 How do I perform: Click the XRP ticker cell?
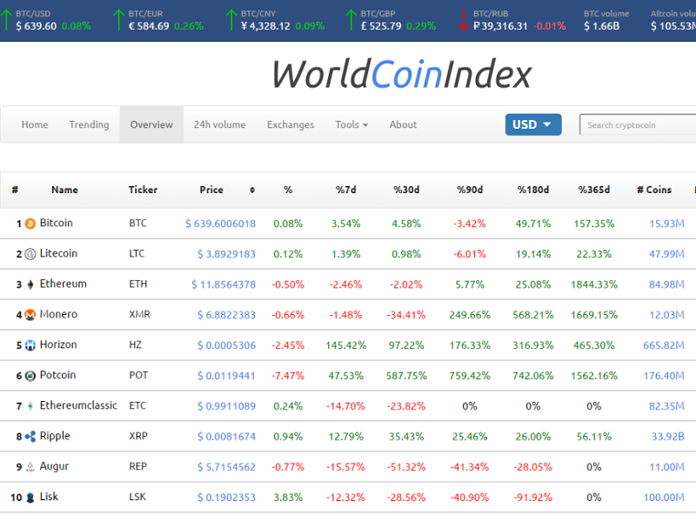[138, 436]
